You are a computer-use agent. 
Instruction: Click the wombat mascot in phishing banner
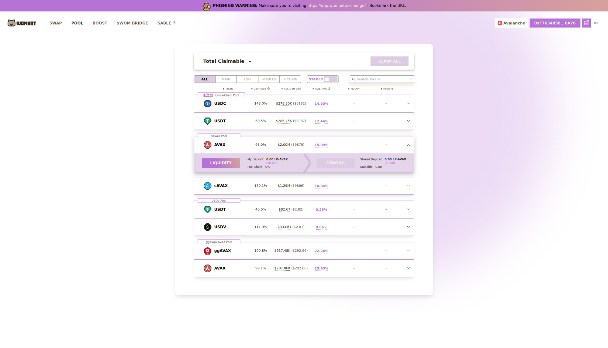(207, 6)
